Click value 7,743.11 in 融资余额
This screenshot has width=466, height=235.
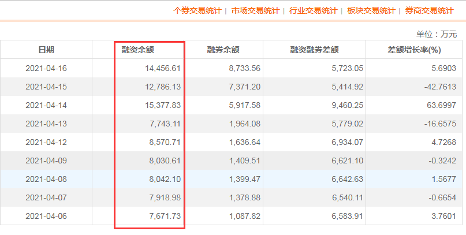165,124
